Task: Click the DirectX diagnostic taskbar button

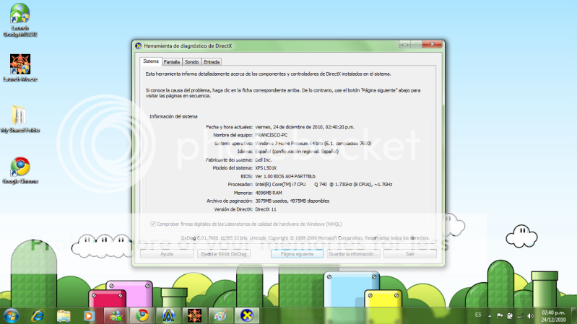Action: (x=247, y=315)
